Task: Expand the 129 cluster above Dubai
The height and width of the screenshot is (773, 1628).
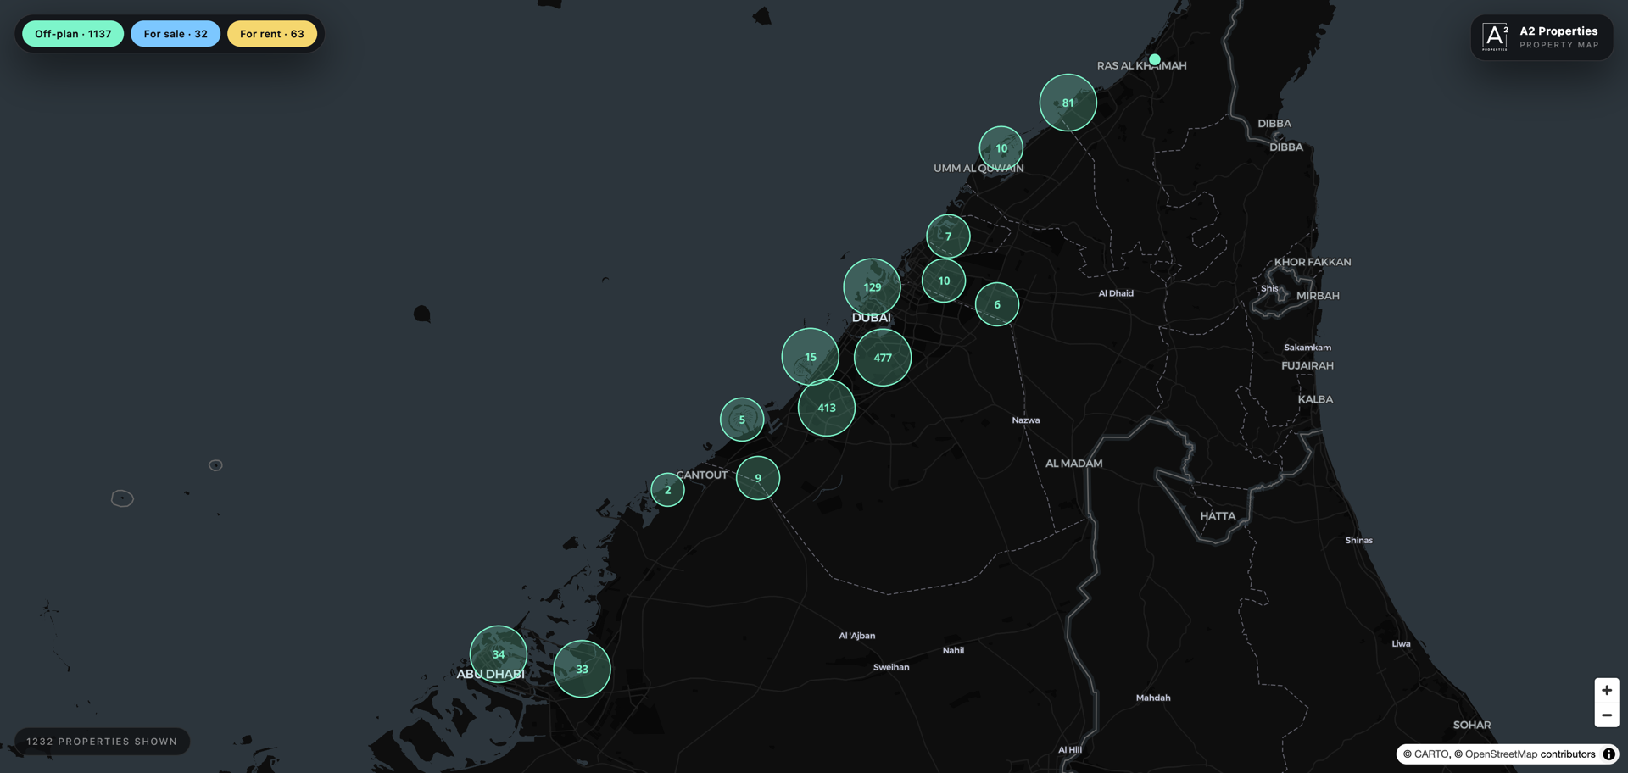Action: (x=873, y=287)
